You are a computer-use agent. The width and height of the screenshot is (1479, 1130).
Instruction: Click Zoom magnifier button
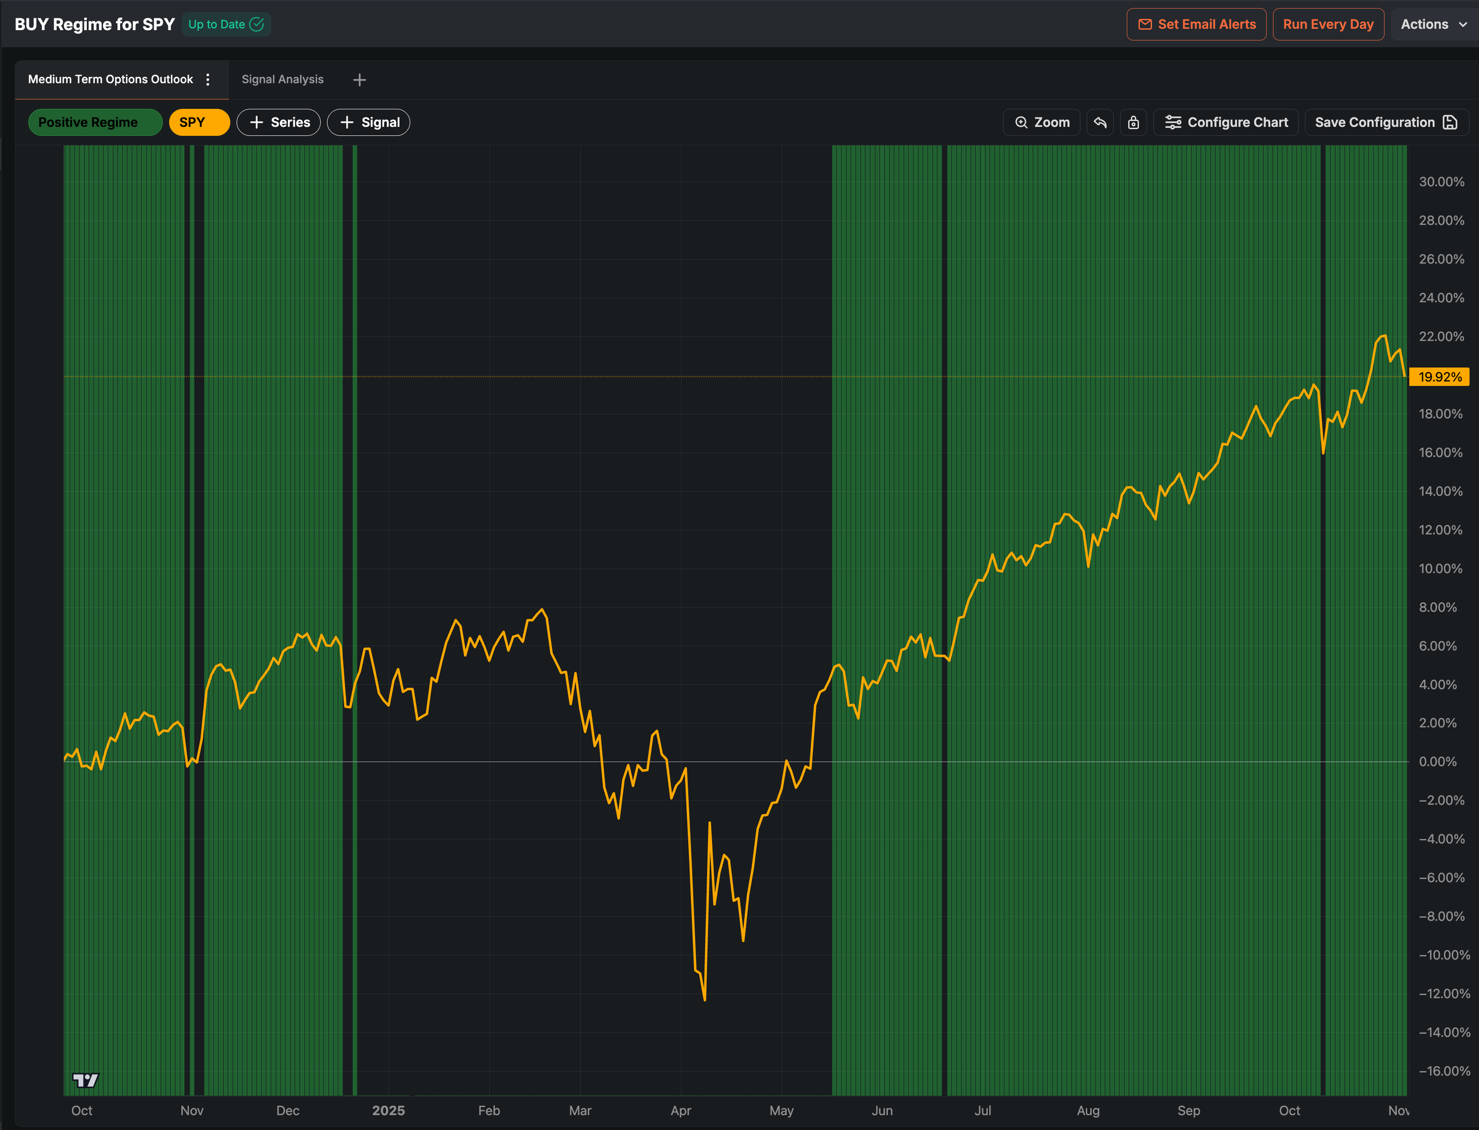click(1041, 122)
